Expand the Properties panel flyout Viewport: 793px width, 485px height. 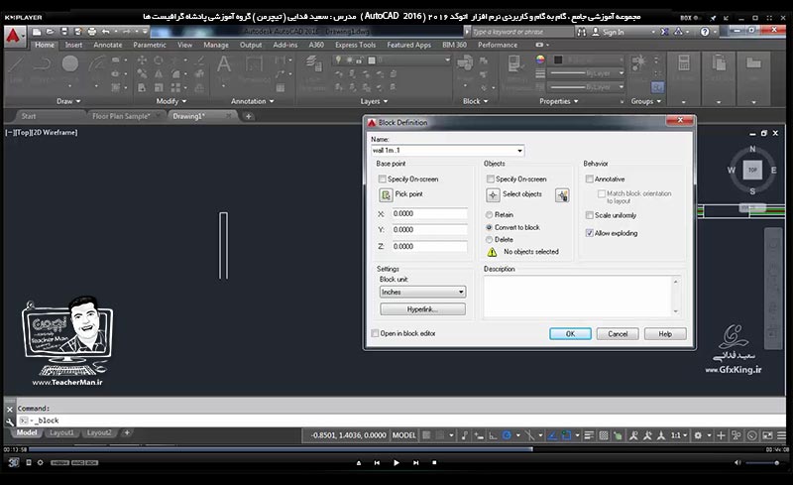[x=558, y=101]
